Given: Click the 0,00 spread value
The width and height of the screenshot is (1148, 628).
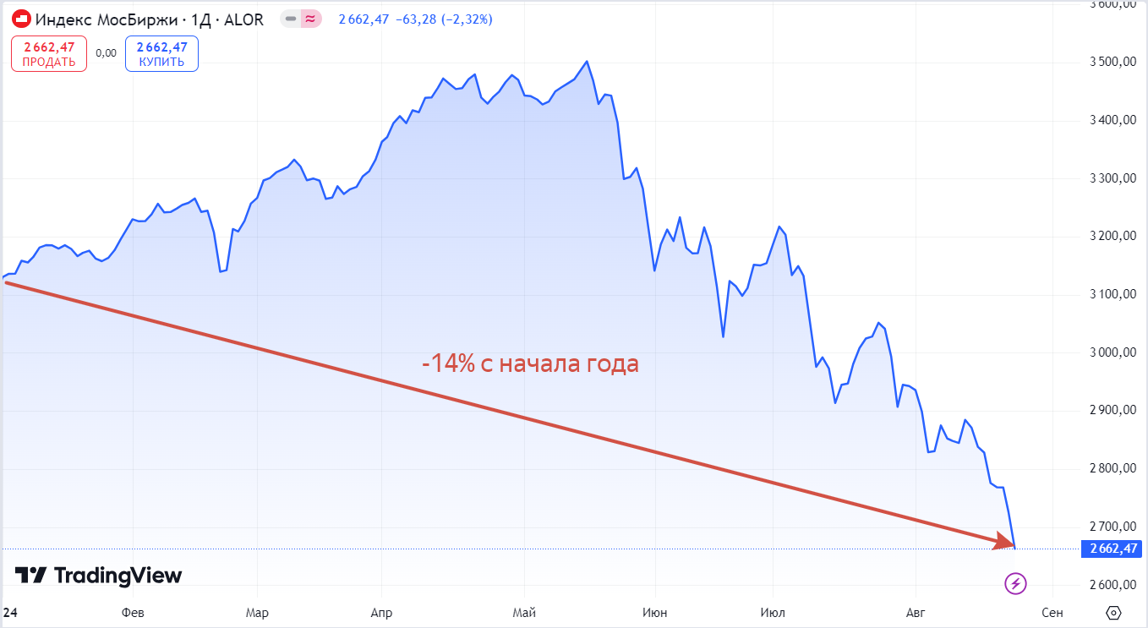Looking at the screenshot, I should [x=106, y=53].
